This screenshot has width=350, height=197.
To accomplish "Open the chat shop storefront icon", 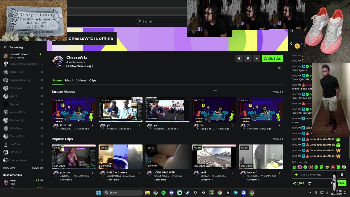I will coord(310,183).
